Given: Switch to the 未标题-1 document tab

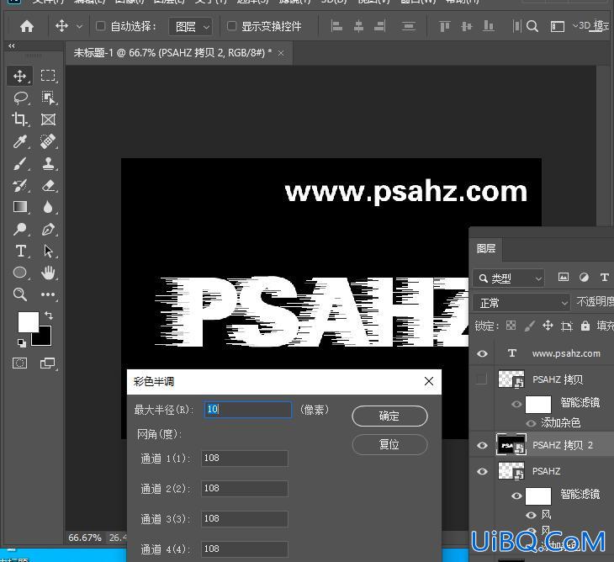Looking at the screenshot, I should tap(172, 53).
